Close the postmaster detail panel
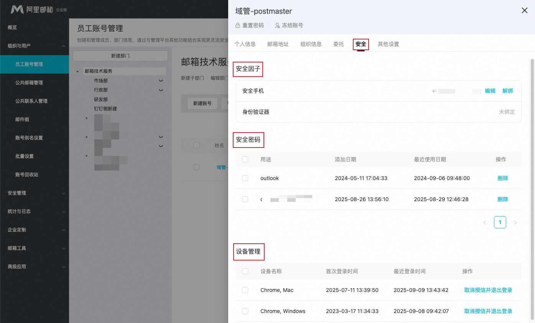Viewport: 535px width, 323px height. point(524,11)
